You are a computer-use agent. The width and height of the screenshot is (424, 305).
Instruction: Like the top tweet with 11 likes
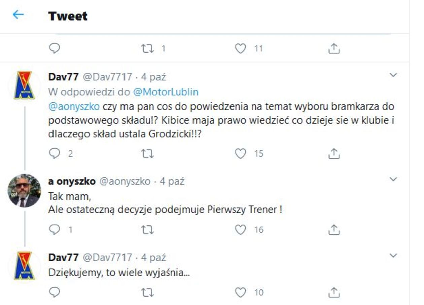pos(240,49)
